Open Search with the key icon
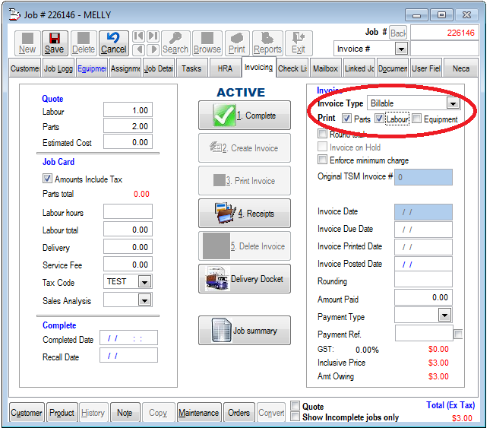This screenshot has width=493, height=428. [x=175, y=43]
